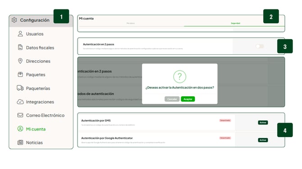Viewport: 302px width, 169px height.
Task: Click the Mi cuenta profile icon
Action: pyautogui.click(x=20, y=129)
